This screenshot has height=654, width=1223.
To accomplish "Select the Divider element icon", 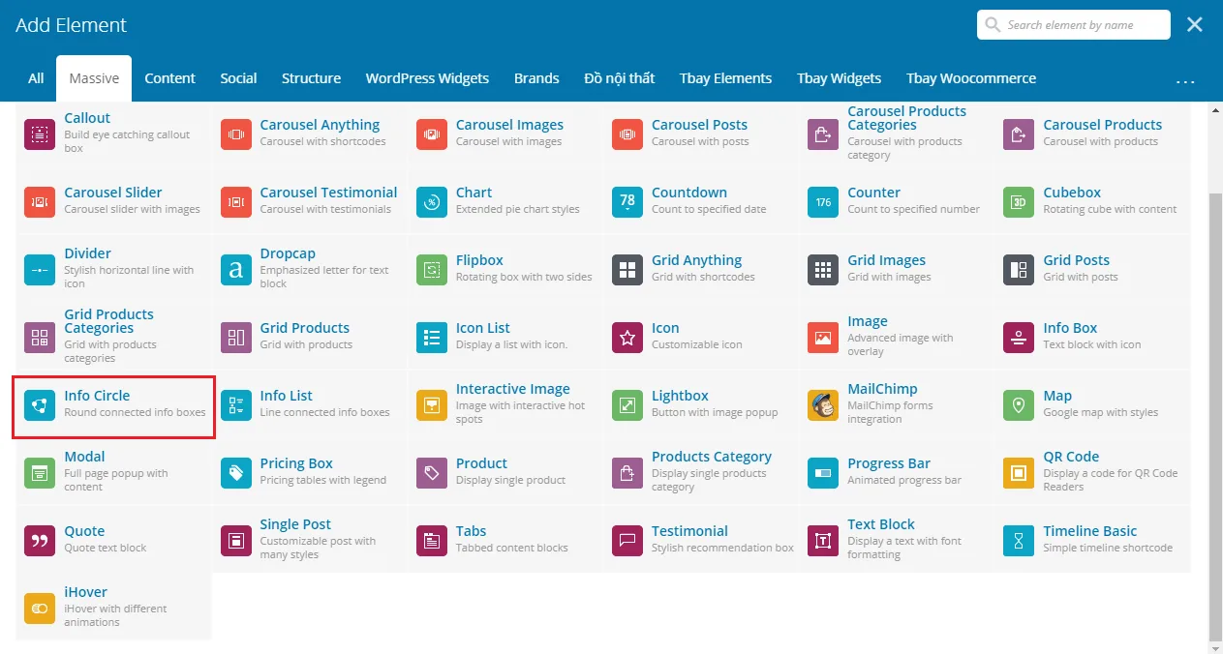I will [x=40, y=270].
